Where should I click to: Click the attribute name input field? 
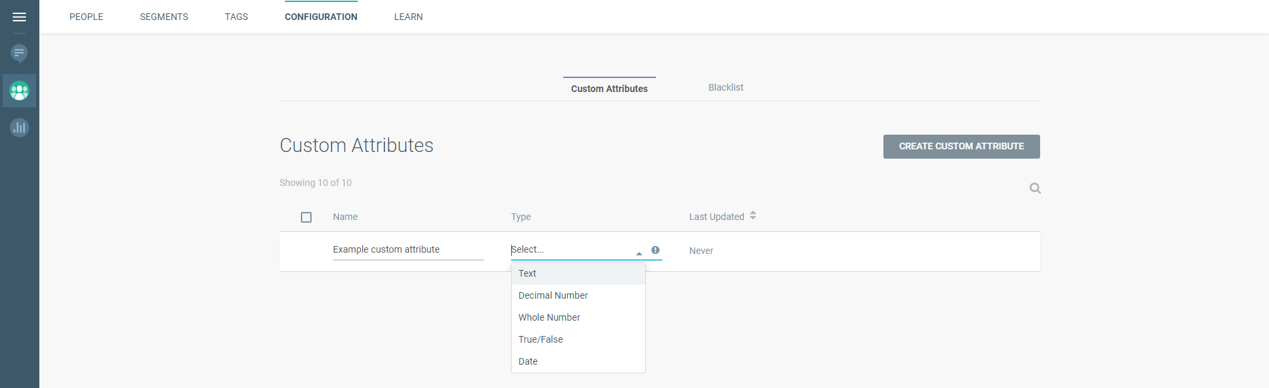pos(408,249)
